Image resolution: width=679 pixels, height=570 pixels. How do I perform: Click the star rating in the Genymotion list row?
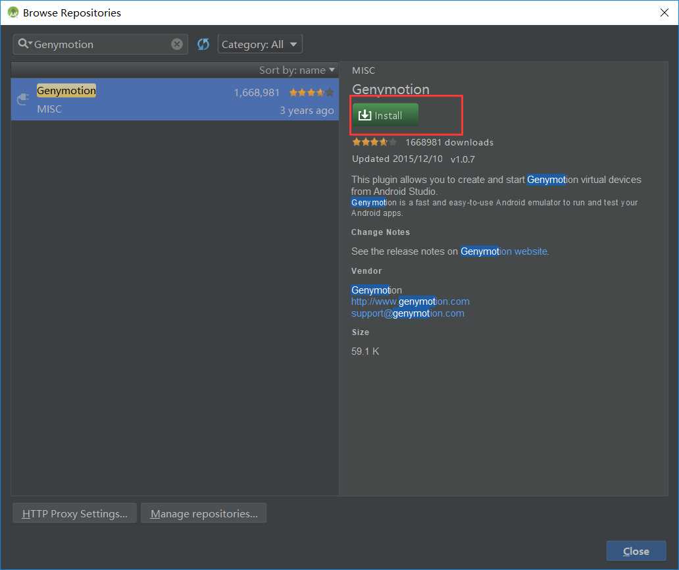point(311,92)
